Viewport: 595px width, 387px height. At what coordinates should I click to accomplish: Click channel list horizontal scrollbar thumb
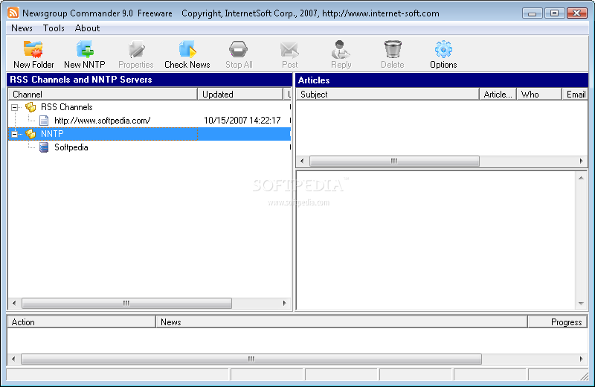pos(126,303)
